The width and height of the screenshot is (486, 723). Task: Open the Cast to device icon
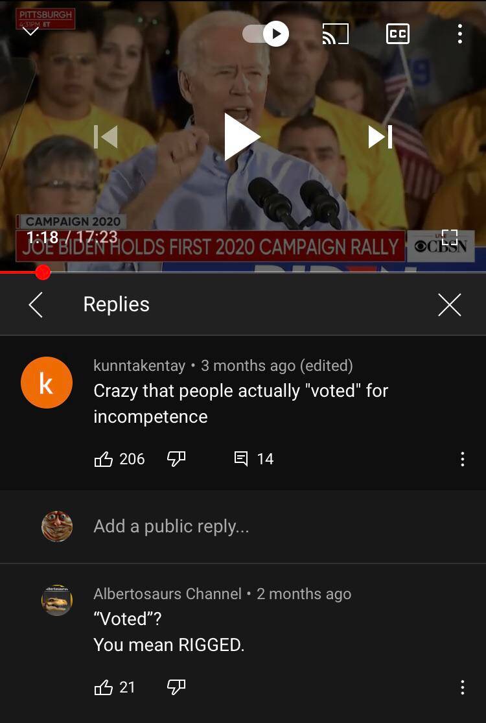336,34
